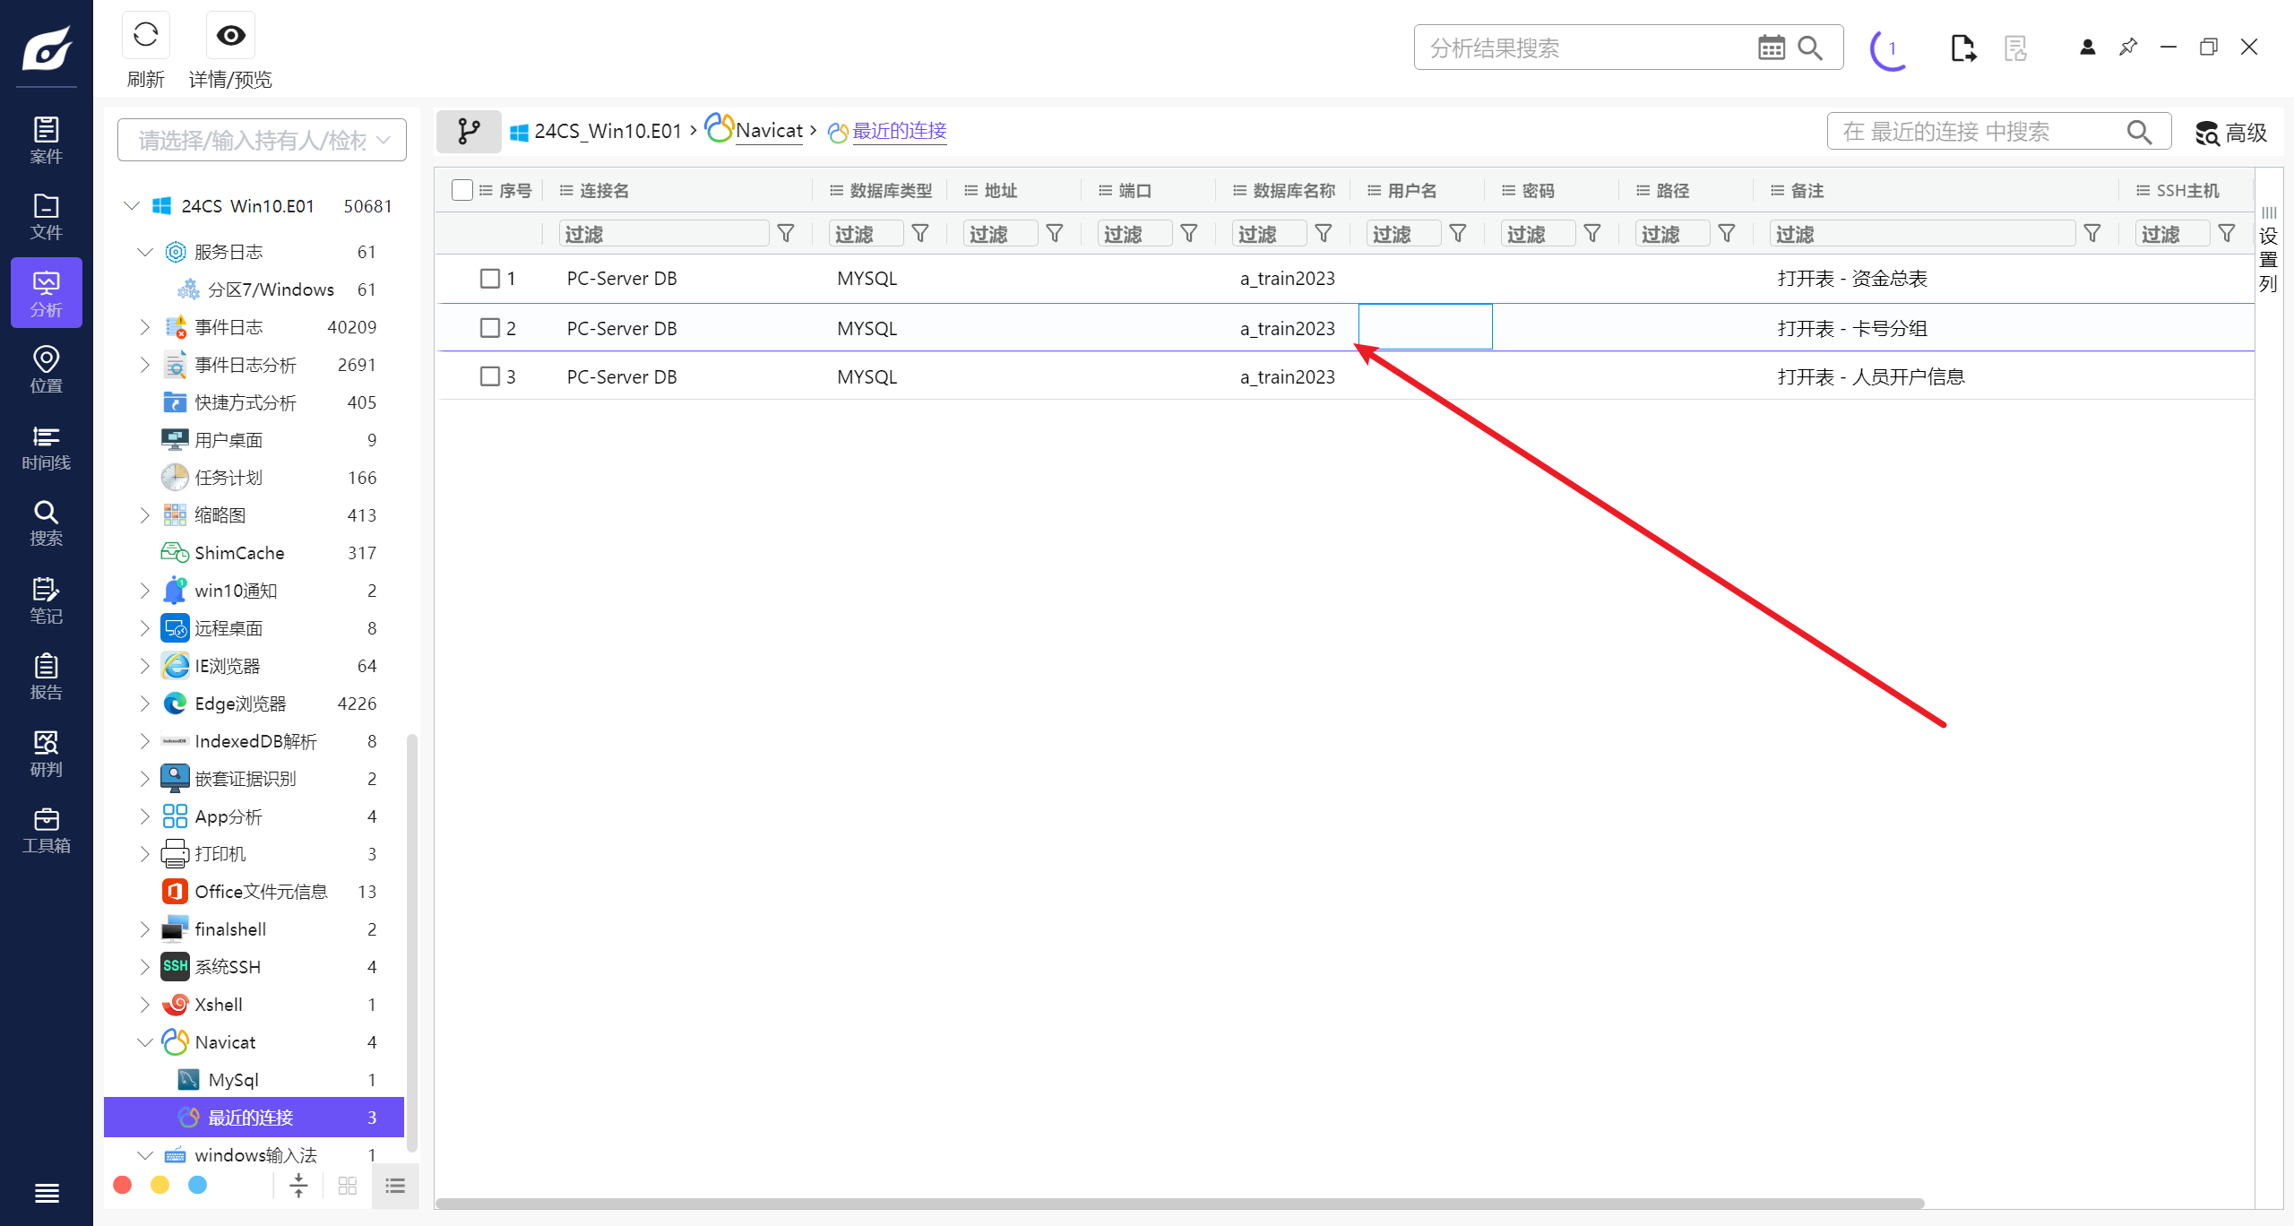2294x1226 pixels.
Task: Click the Refresh (刷新) icon
Action: pos(145,36)
